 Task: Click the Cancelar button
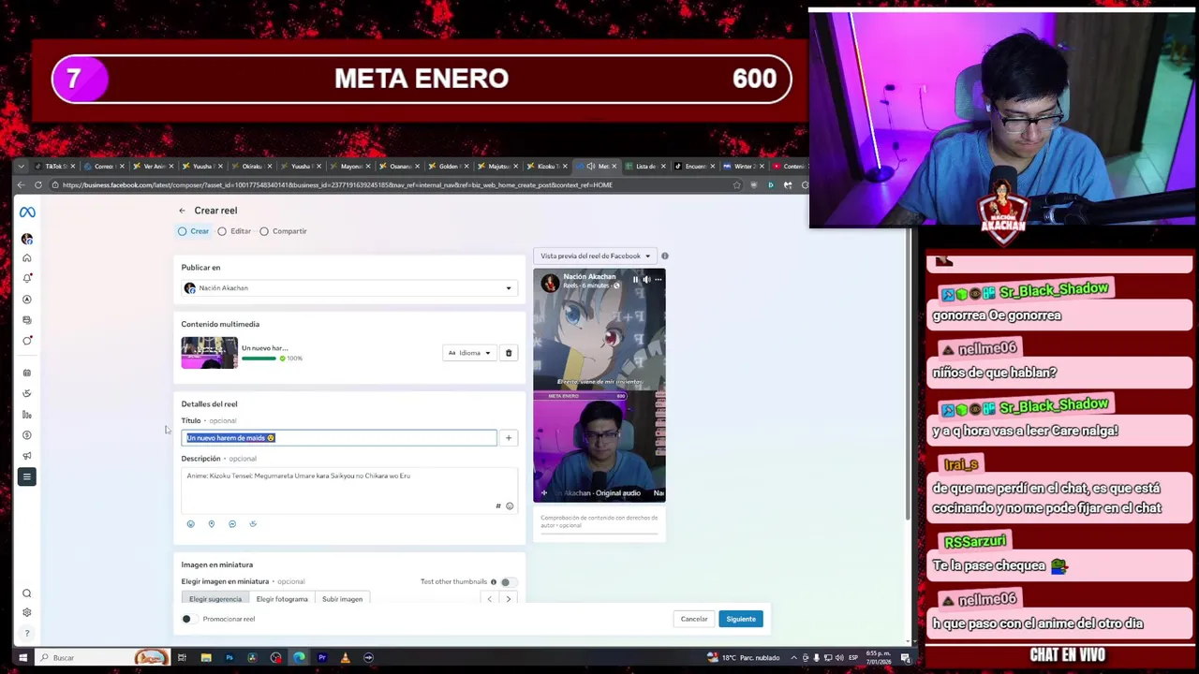[x=694, y=619]
